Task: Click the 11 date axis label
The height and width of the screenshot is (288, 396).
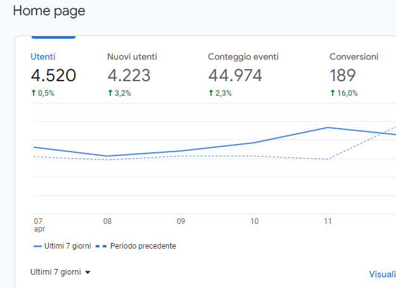Action: coord(328,221)
